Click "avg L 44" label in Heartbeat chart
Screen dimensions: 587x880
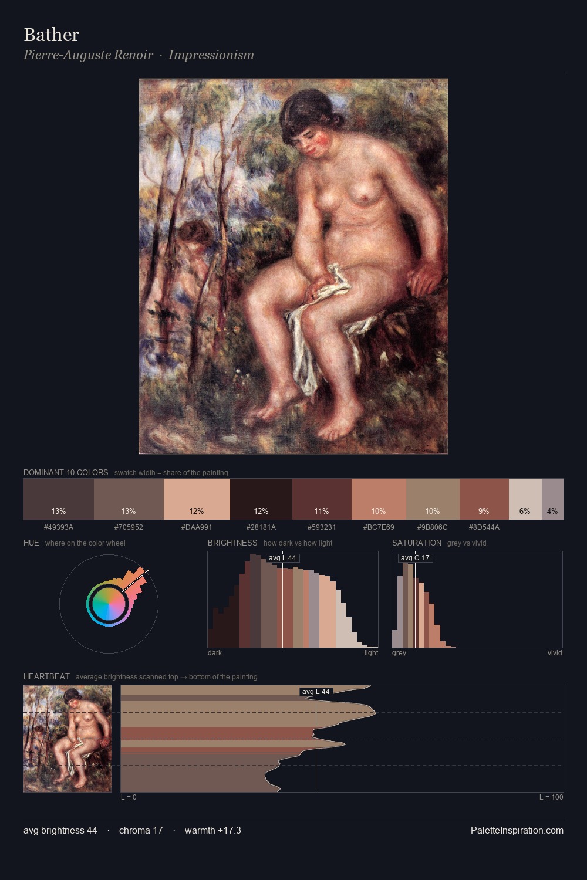tap(316, 692)
